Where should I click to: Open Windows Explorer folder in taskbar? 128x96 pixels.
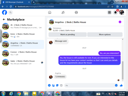tap(26, 94)
